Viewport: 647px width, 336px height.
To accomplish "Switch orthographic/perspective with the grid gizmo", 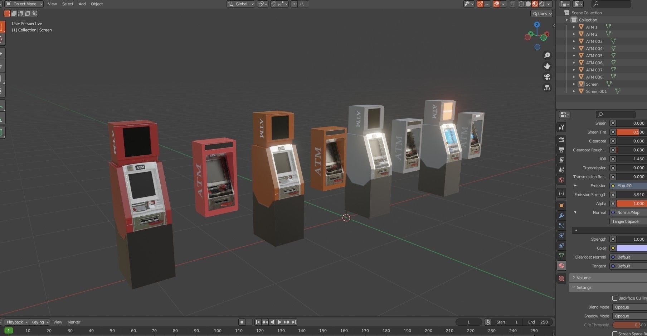I will [547, 87].
